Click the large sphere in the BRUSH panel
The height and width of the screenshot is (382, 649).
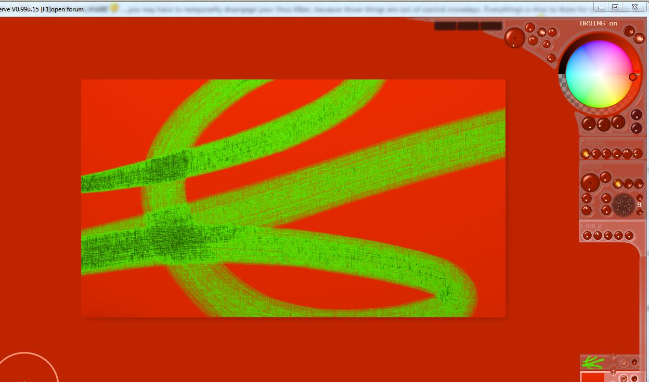[590, 182]
